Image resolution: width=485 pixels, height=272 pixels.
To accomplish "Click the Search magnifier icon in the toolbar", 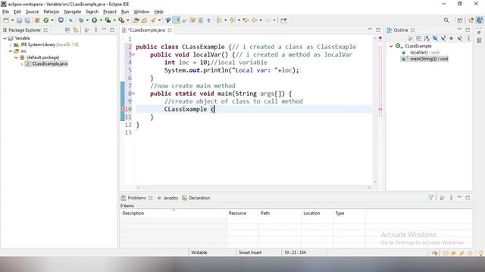I will [x=446, y=20].
